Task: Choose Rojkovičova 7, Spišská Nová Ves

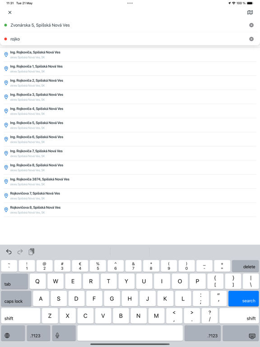Action: tap(130, 196)
